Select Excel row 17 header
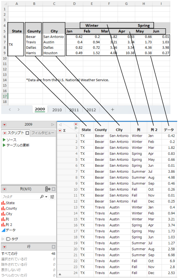The height and width of the screenshot is (278, 178). click(5, 96)
